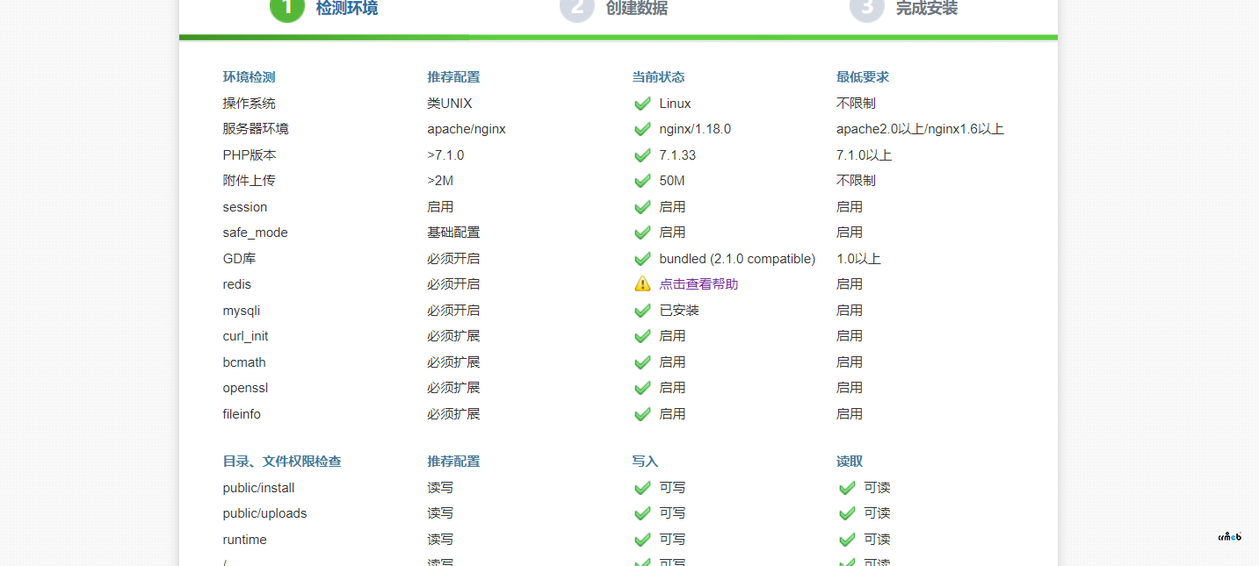The image size is (1259, 566).
Task: Click the >7.1.0 recommended value
Action: click(x=445, y=155)
